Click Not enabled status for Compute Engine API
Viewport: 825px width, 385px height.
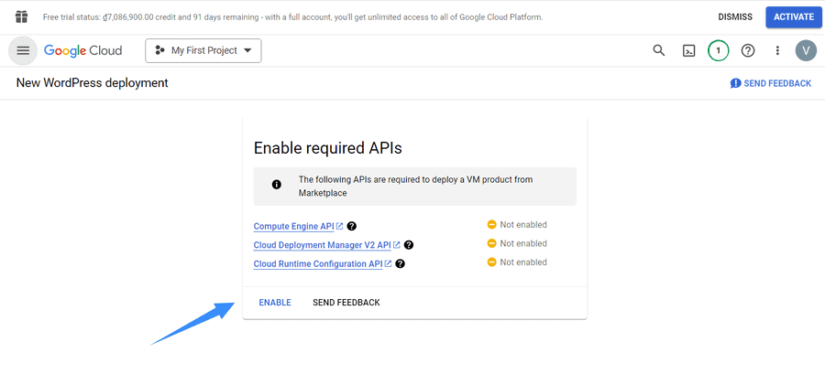[x=517, y=225]
